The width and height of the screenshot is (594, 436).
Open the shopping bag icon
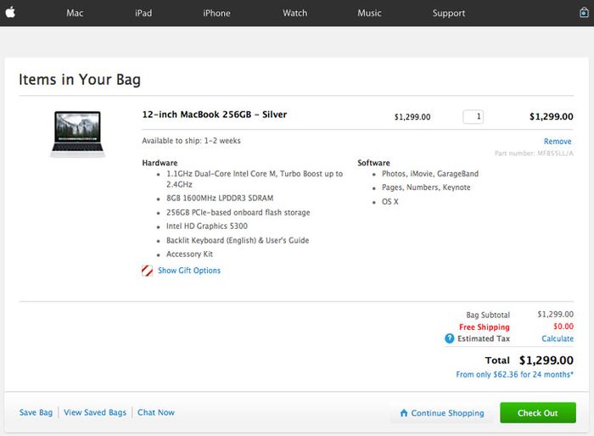coord(584,13)
